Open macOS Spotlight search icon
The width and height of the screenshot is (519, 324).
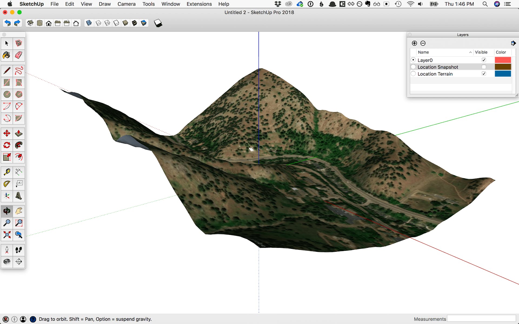pyautogui.click(x=485, y=4)
